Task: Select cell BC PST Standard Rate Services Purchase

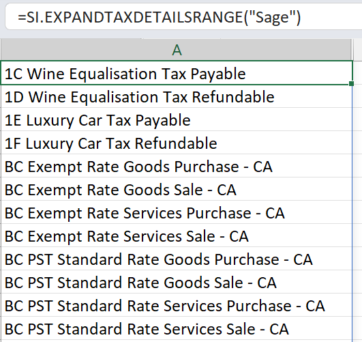Action: point(177,305)
